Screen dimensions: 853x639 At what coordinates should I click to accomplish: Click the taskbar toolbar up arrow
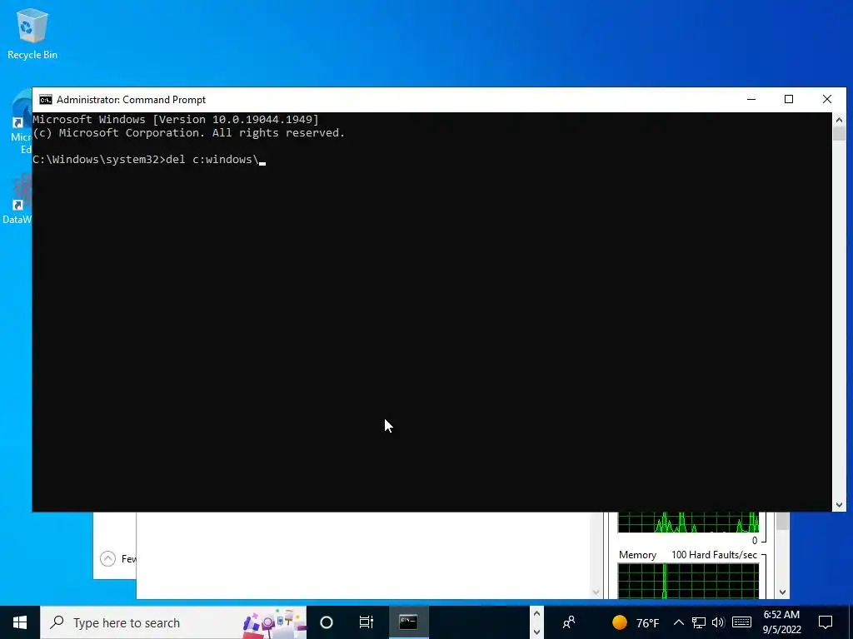pos(536,613)
